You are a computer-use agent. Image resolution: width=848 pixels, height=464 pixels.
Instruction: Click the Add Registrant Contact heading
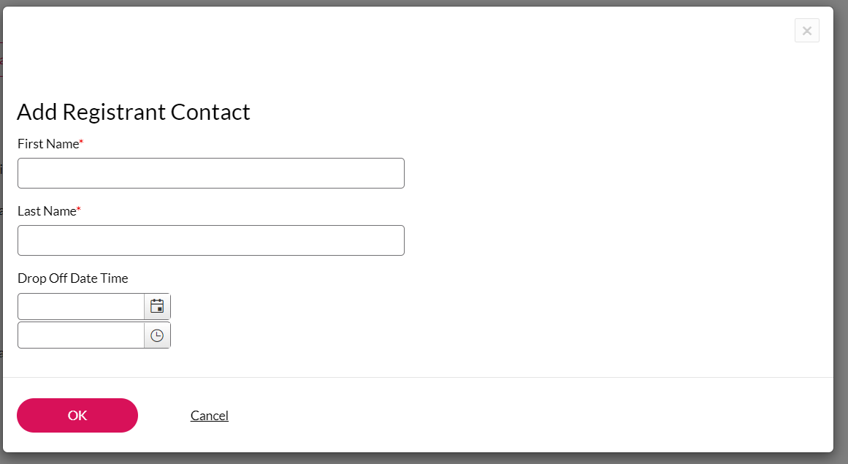(x=133, y=112)
